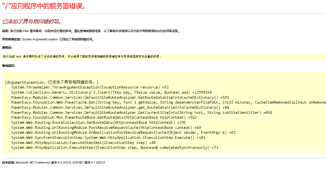Click the "堆栈跟踪:" label
Image resolution: width=326 pixels, height=170 pixels.
pyautogui.click(x=9, y=65)
